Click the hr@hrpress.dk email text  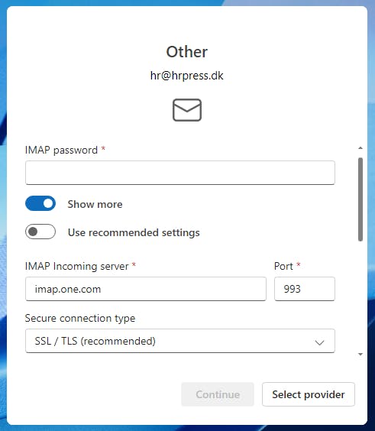pyautogui.click(x=187, y=76)
